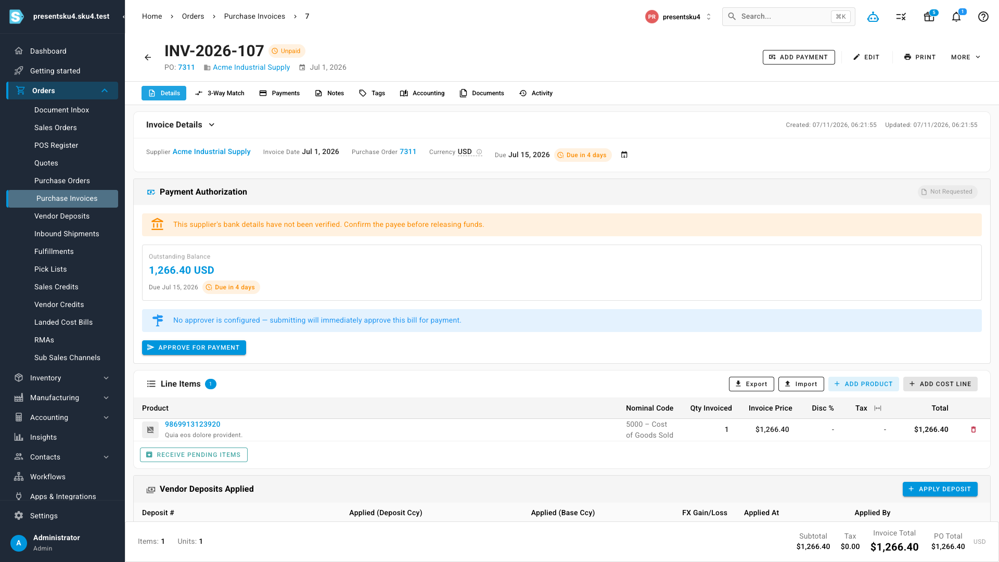Open the task checklist icon in header
999x562 pixels.
tap(901, 17)
